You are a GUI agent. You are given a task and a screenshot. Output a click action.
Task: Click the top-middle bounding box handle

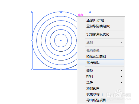[61, 12]
